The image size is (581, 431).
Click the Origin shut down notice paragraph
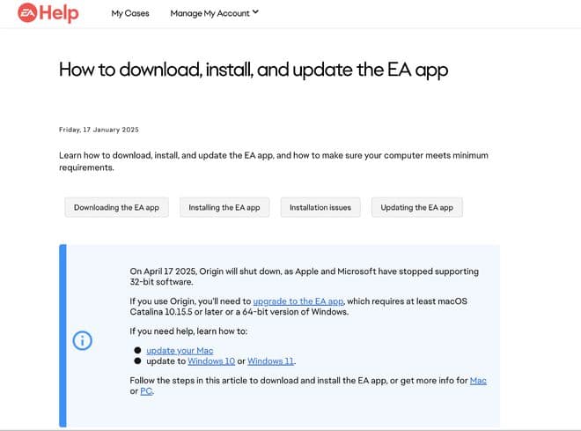[x=304, y=276]
